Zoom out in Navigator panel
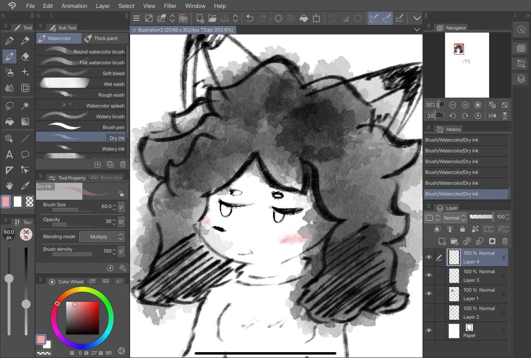The height and width of the screenshot is (358, 531). tap(452, 105)
